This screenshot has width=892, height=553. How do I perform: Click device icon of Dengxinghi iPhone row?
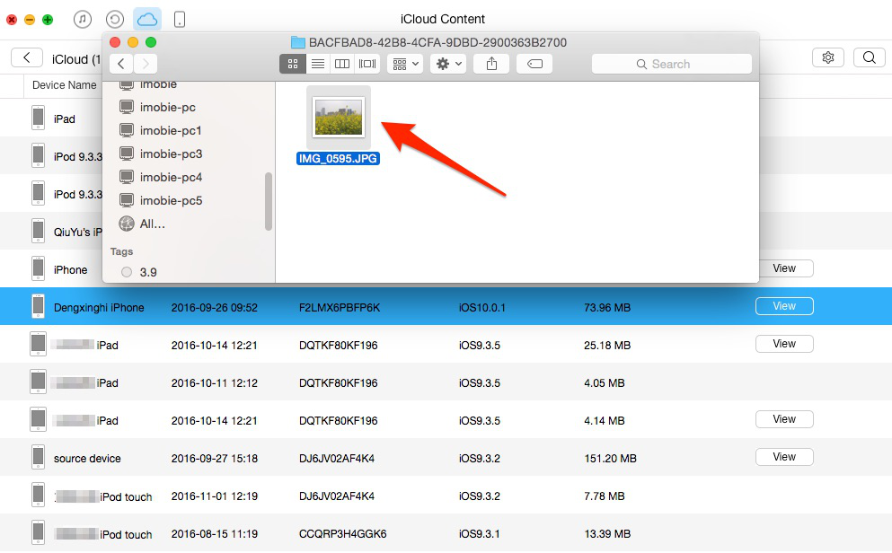pos(38,306)
